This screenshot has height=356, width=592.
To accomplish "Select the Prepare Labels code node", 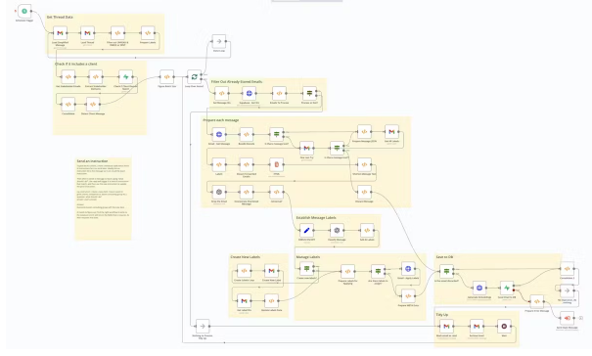I will [x=148, y=33].
